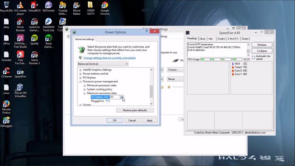Screen dimensions: 295x166
Task: Click the Power Options help question mark
Action: click(147, 31)
